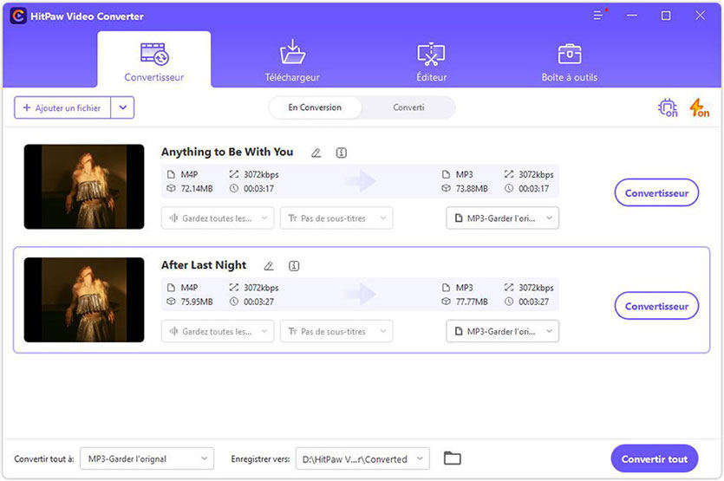
Task: Switch to the Téléchargeur tab
Action: tap(292, 61)
